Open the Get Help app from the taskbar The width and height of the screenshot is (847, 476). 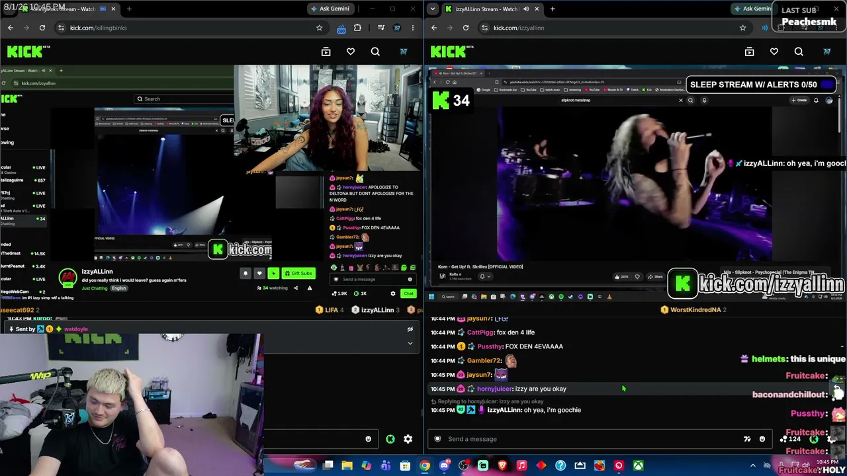point(560,466)
